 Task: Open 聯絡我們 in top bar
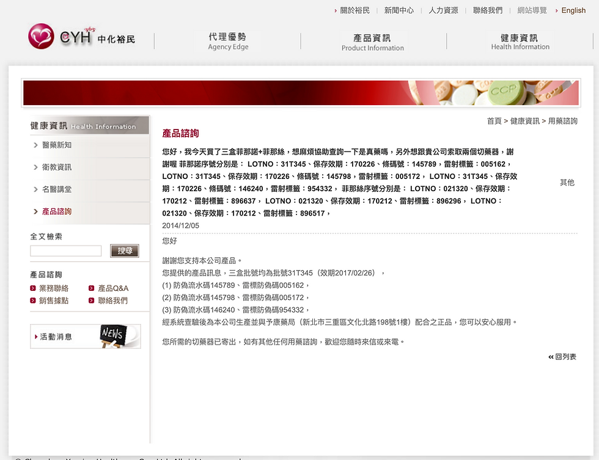pos(488,10)
